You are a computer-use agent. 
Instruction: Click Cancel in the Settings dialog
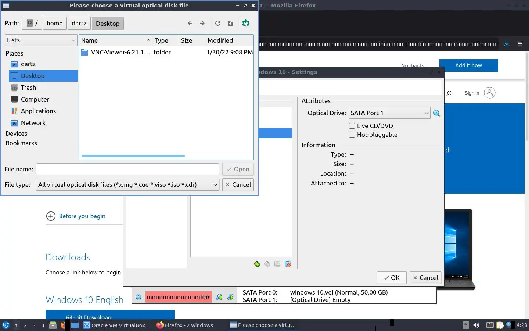[425, 278]
